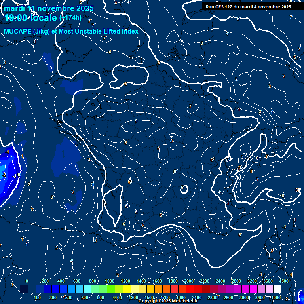
Task: Select the "800" legend label
Action: click(92, 281)
